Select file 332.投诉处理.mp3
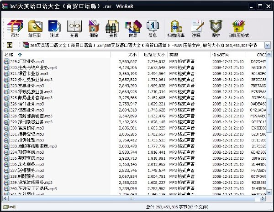The image size is (274, 212). tap(27, 140)
